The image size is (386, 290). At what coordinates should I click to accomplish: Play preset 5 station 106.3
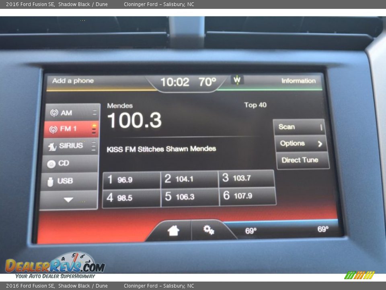[190, 197]
